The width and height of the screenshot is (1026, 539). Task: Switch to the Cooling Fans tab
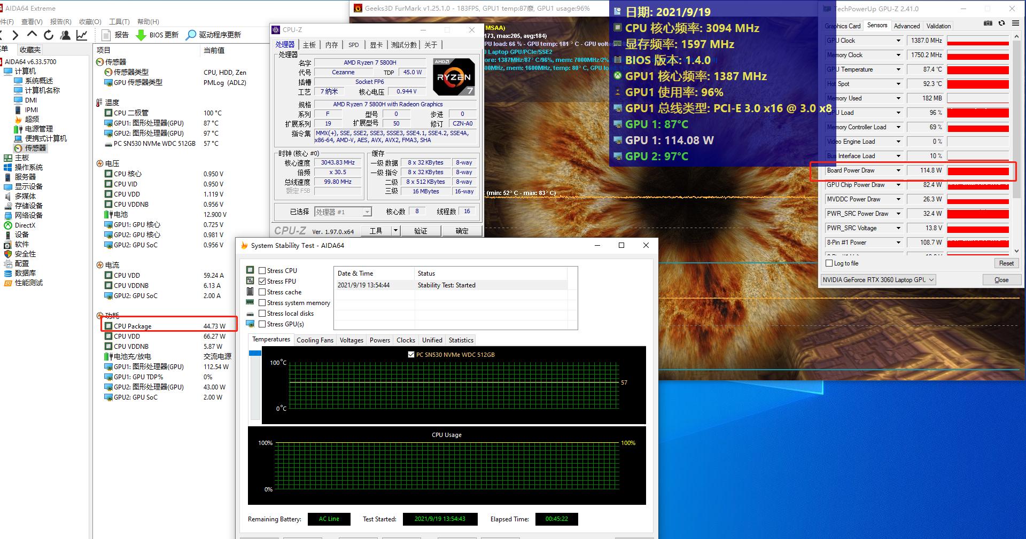[x=315, y=340]
